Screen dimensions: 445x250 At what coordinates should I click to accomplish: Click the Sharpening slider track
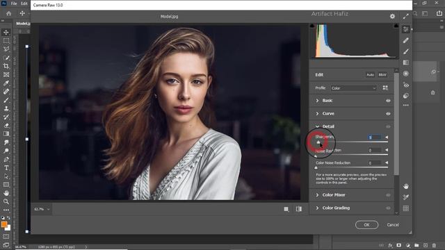[352, 142]
